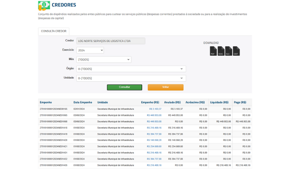Open the R$ 254.669,60 empenho link
Viewport: 295px width, 171px height.
pos(154,146)
